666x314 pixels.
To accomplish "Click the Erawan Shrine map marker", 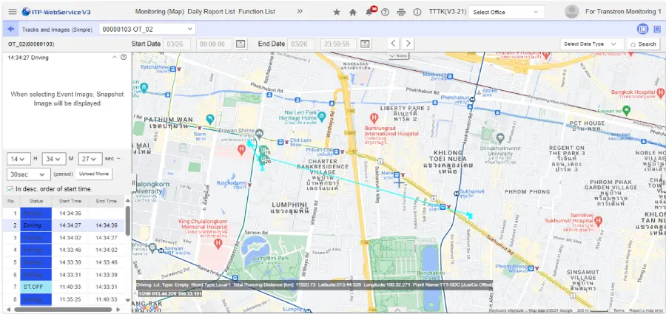I will (x=260, y=133).
